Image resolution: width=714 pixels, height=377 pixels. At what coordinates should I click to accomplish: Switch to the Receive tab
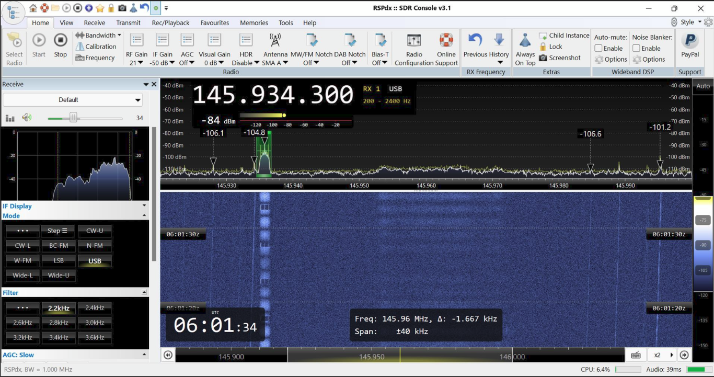[95, 22]
